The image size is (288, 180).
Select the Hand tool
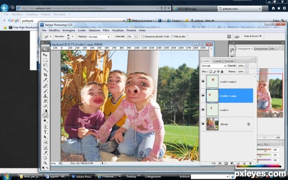tap(45, 158)
